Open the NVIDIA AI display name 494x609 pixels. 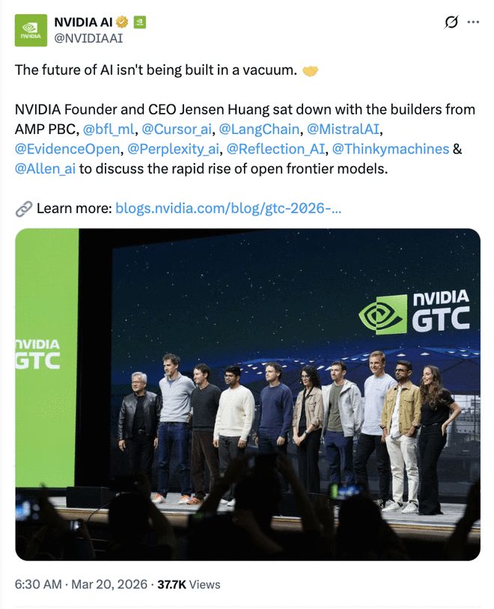coord(83,22)
